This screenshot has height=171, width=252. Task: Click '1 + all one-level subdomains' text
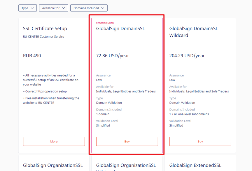tap(189, 114)
